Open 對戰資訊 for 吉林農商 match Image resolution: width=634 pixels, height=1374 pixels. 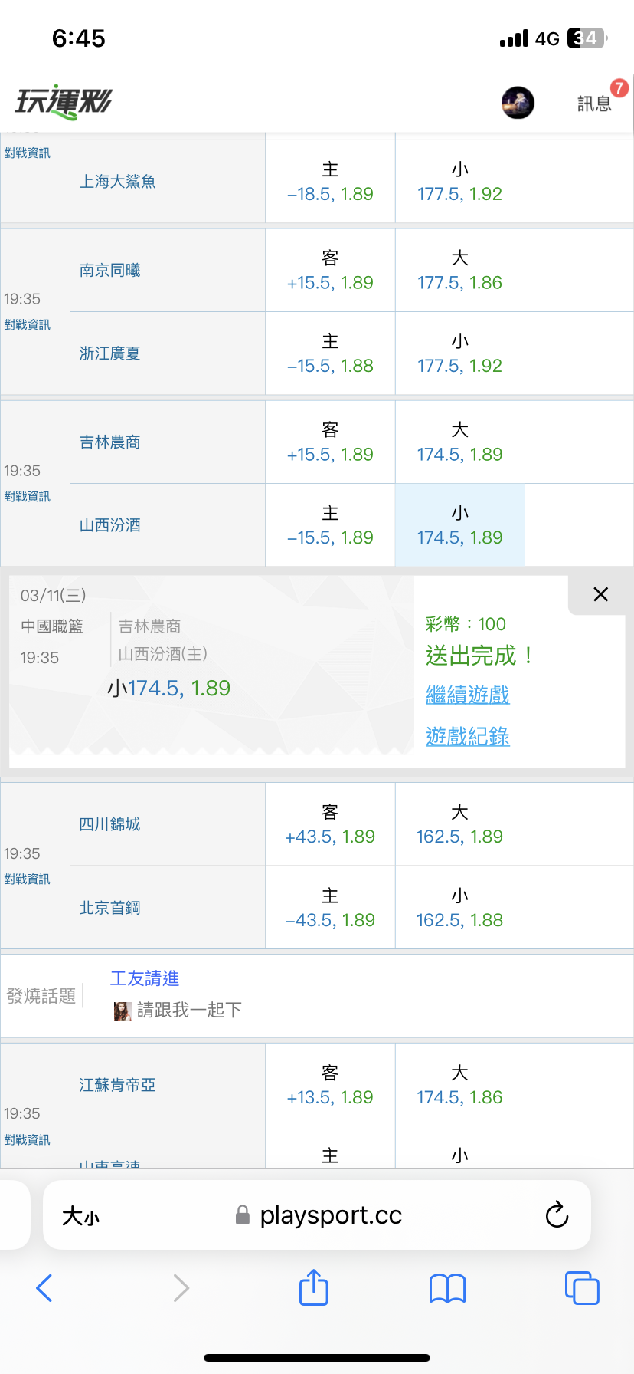click(x=28, y=497)
